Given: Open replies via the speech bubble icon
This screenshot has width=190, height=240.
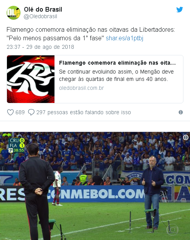Looking at the screenshot, I should click(x=31, y=112).
